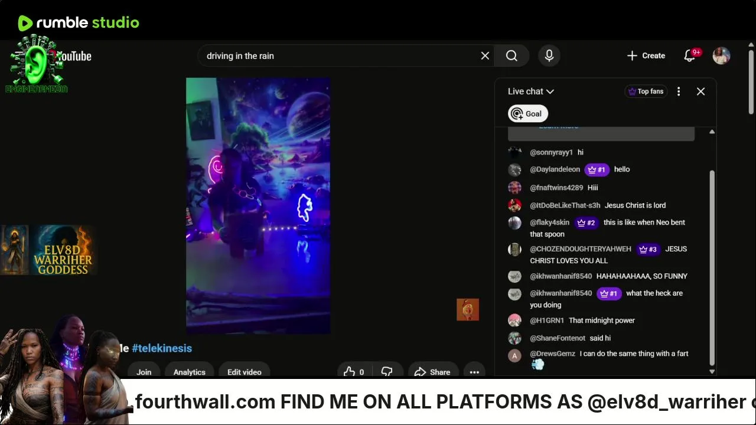
Task: Click the #3 crown badge in chat
Action: click(649, 249)
